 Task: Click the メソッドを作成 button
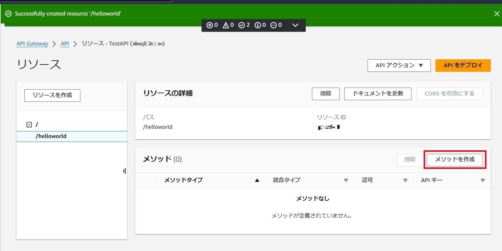tap(455, 160)
